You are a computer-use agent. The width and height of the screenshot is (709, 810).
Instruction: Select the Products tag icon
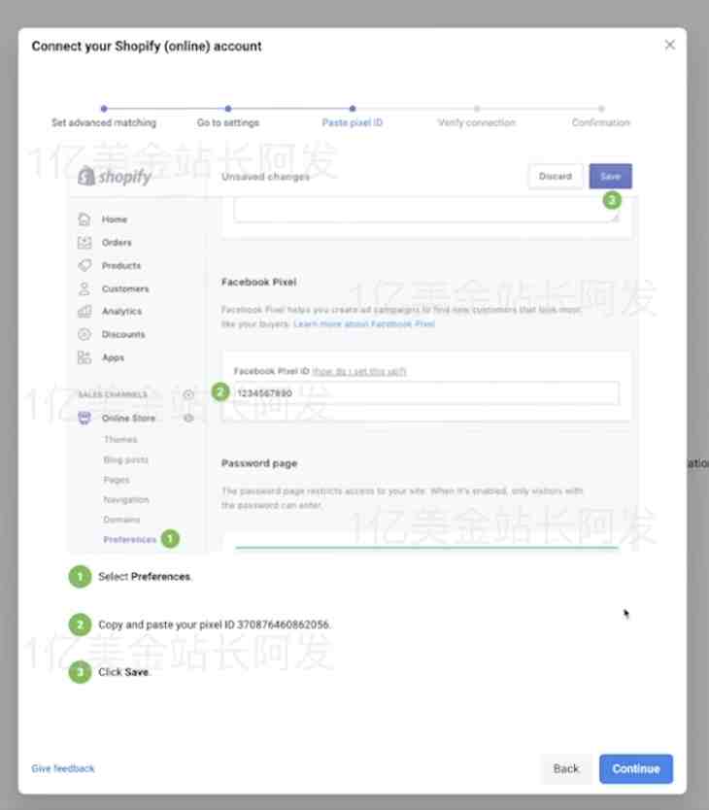(x=84, y=265)
